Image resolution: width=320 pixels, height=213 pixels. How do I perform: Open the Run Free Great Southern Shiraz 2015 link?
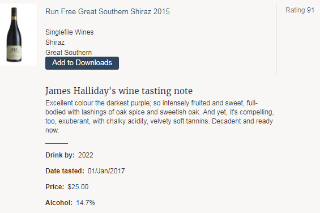click(x=108, y=11)
